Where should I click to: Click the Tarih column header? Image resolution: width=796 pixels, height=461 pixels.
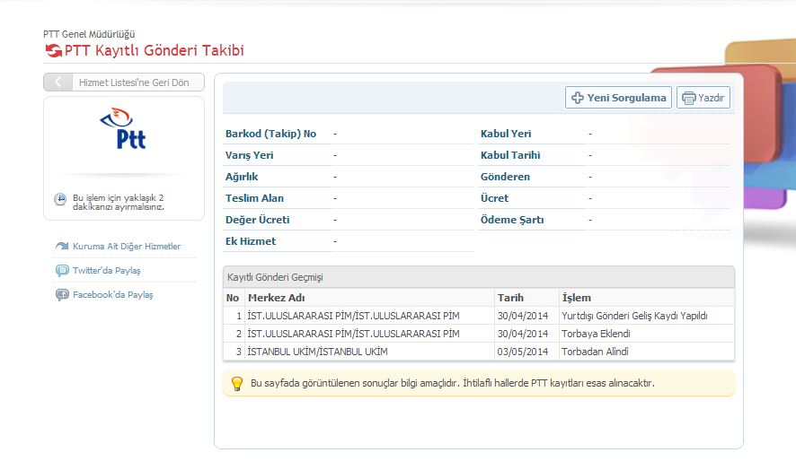[x=510, y=298]
